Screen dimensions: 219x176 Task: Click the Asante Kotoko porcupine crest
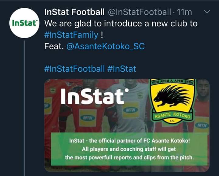[x=172, y=101]
